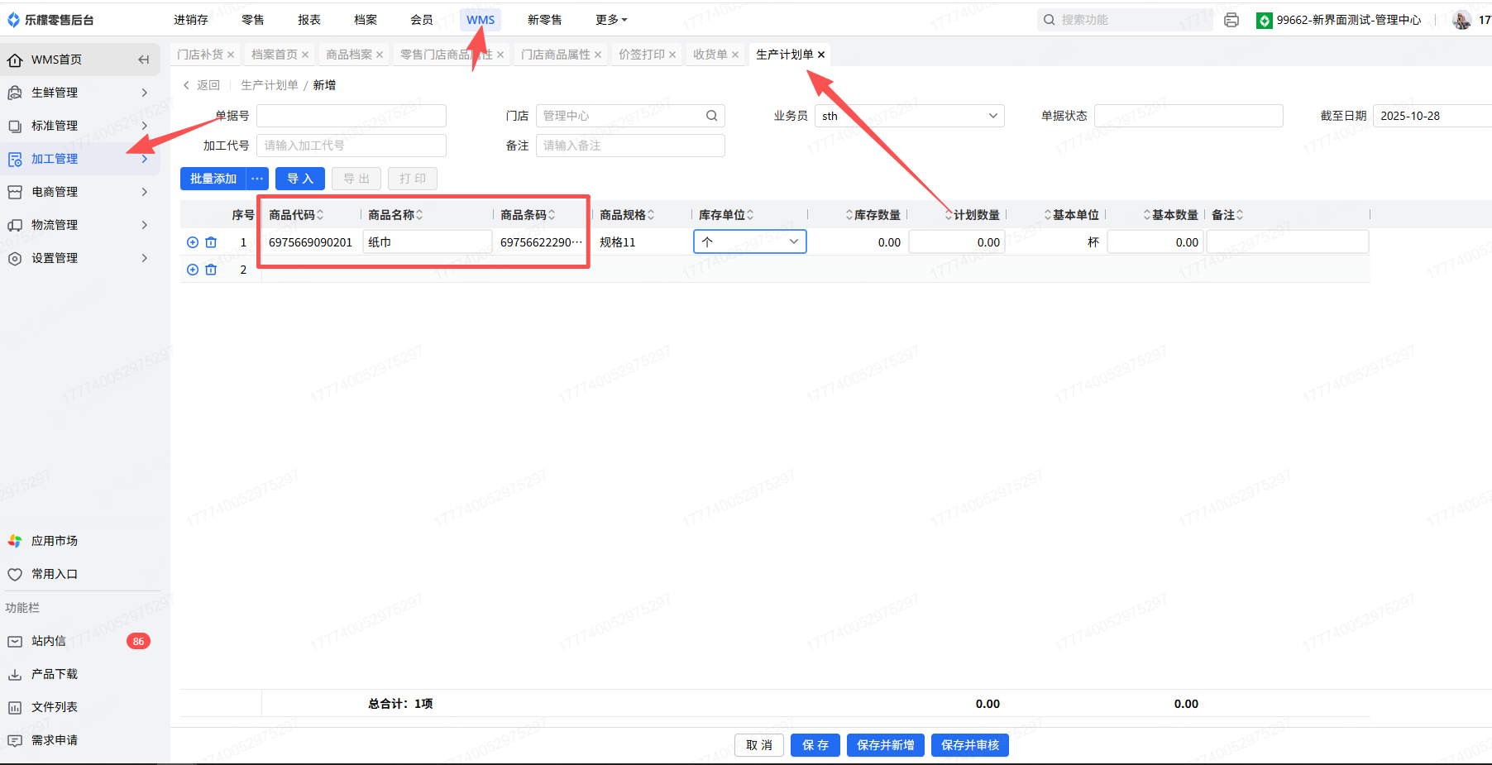The height and width of the screenshot is (765, 1492).
Task: Collapse the sidebar with the WMS首页 arrow icon
Action: [x=144, y=60]
